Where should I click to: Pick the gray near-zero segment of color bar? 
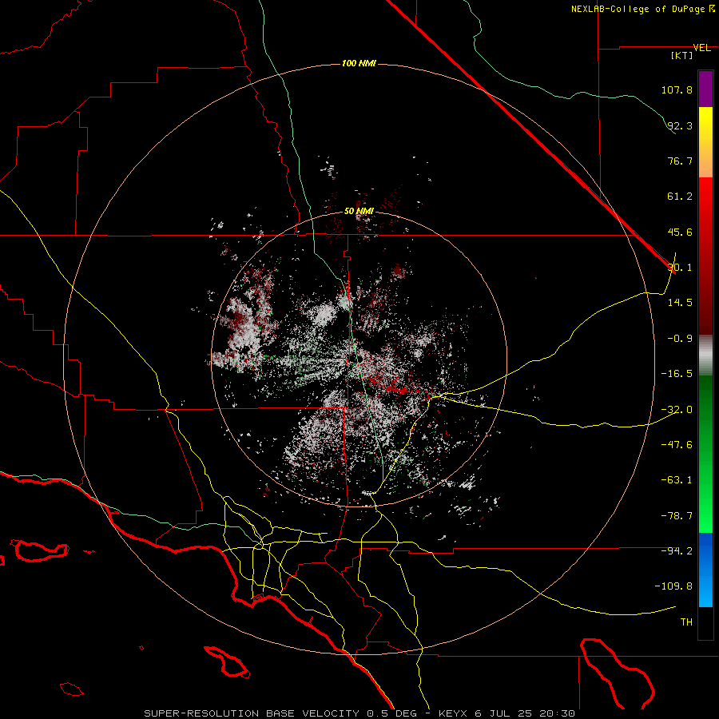(705, 356)
